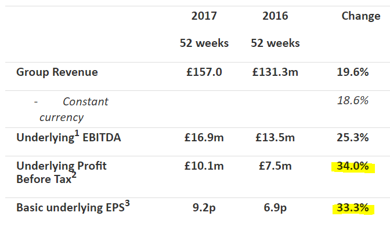Click the £131.3m revenue value
Viewport: 390px width, 227px height.
click(275, 72)
